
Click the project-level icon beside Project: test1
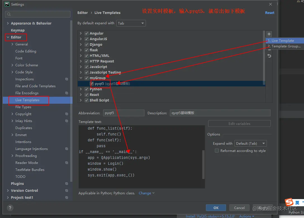pyautogui.click(x=66, y=197)
